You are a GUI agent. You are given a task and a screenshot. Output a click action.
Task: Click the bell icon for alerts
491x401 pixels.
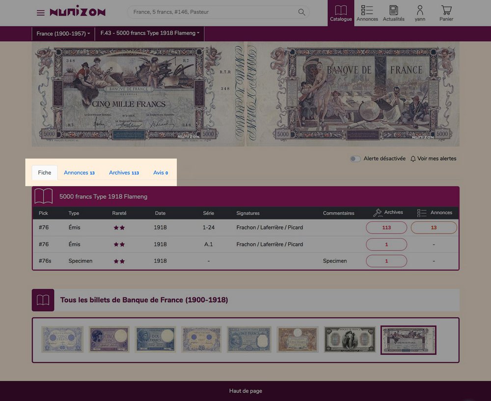click(413, 159)
